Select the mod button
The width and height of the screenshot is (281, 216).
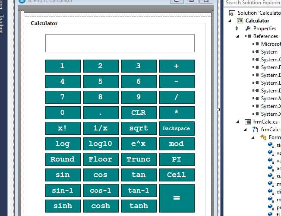[177, 144]
